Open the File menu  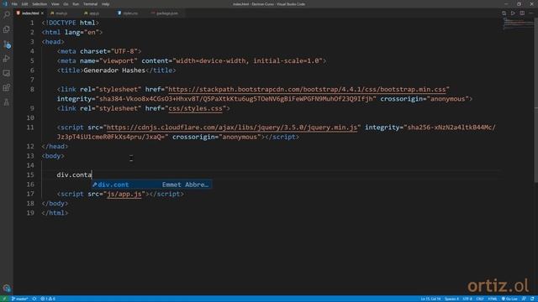click(x=14, y=4)
